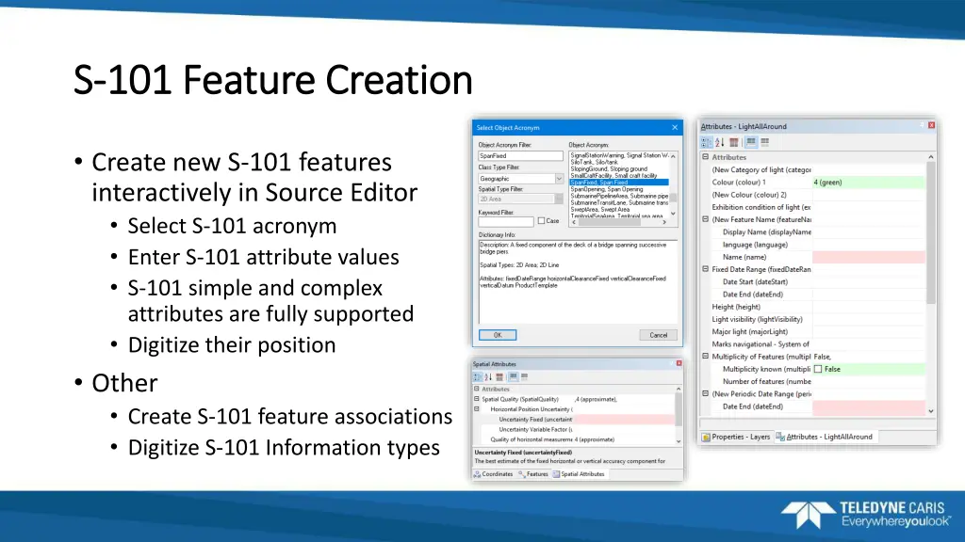965x542 pixels.
Task: Select SubmarineTransitLane list entry
Action: click(618, 203)
